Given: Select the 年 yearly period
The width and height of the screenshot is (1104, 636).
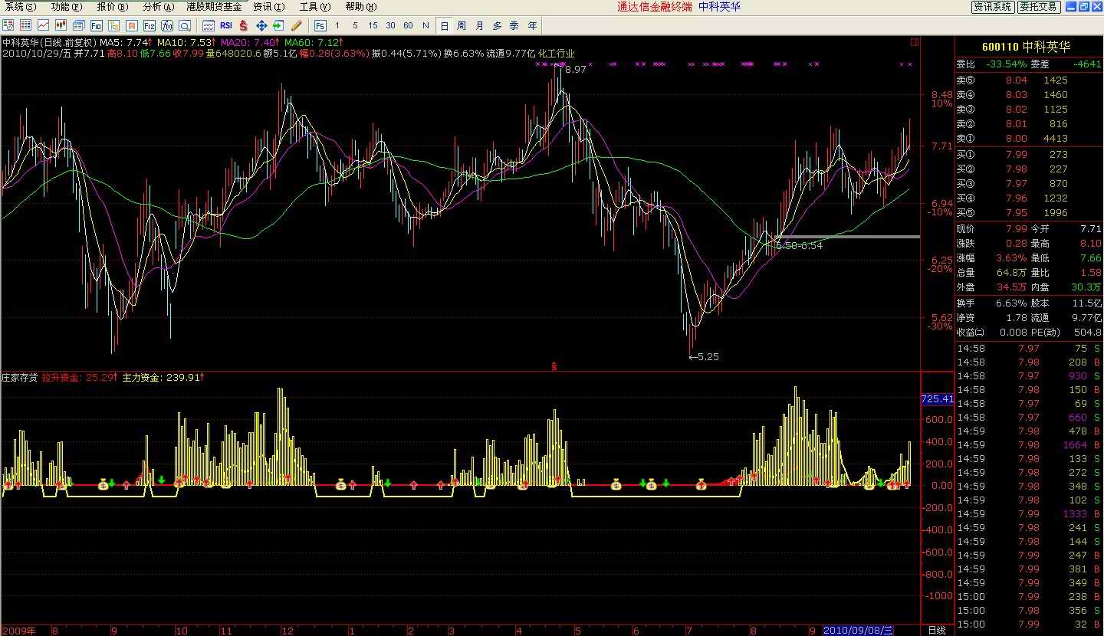Looking at the screenshot, I should [x=532, y=25].
